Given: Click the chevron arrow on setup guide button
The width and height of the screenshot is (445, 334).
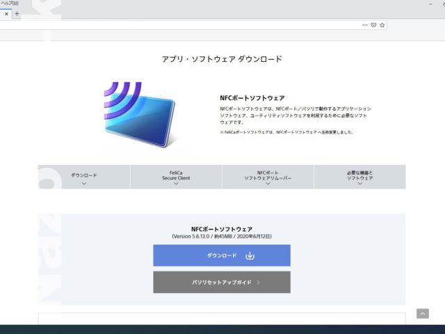Looking at the screenshot, I should click(x=258, y=283).
